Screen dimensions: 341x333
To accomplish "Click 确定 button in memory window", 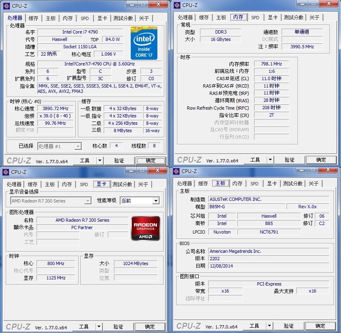I will tap(321, 160).
